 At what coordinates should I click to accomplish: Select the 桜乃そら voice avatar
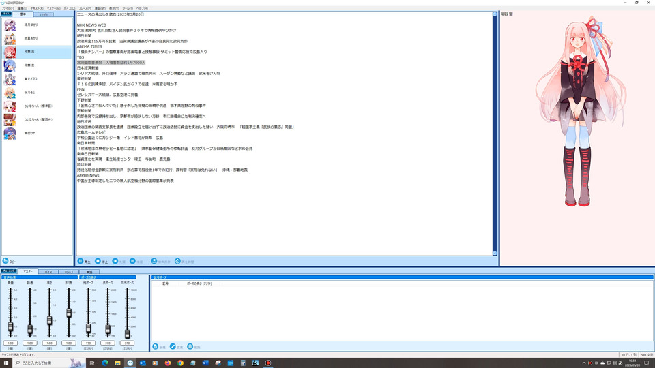click(x=10, y=93)
